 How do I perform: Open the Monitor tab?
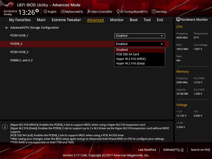coord(117,20)
